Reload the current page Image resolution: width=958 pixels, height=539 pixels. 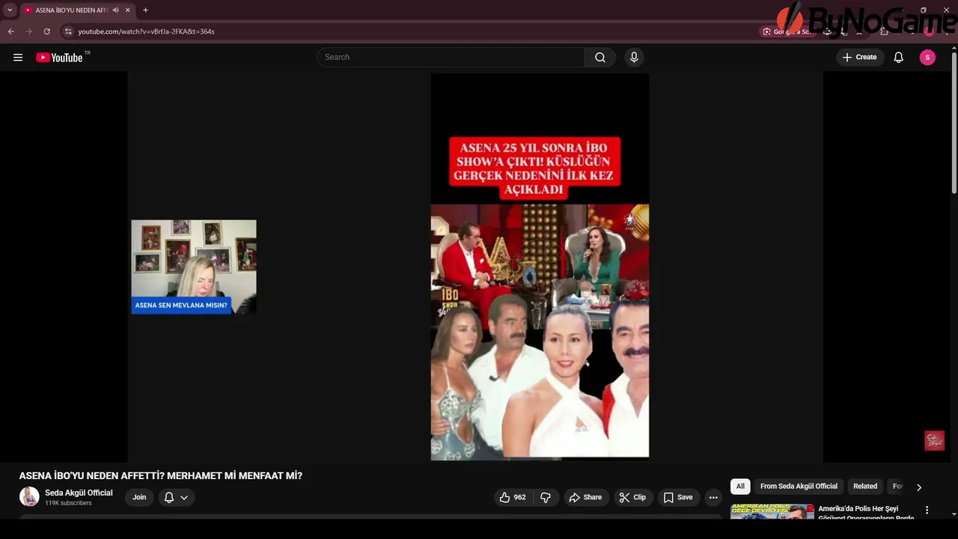point(46,31)
